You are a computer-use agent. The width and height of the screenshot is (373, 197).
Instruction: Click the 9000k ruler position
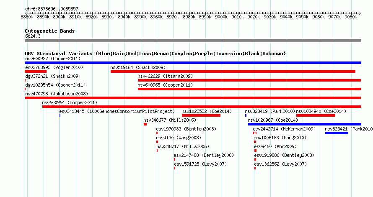[x=221, y=17]
